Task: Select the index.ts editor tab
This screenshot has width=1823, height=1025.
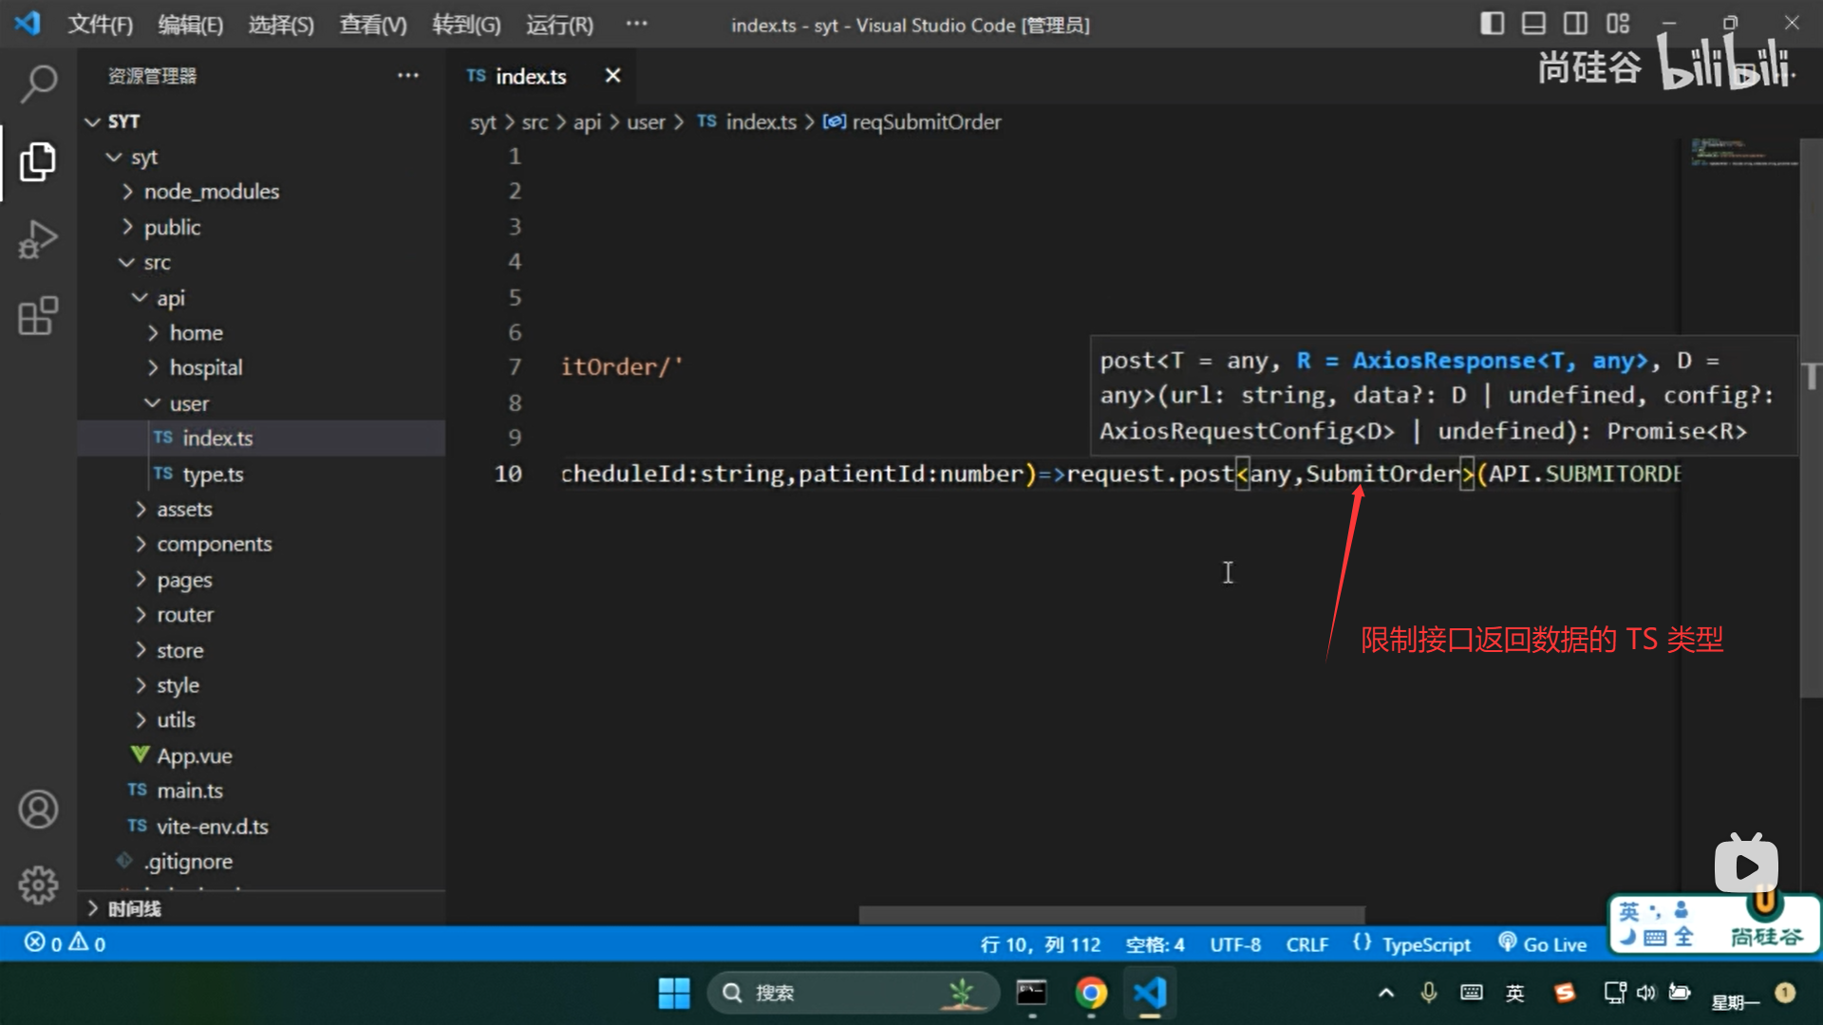Action: tap(530, 76)
